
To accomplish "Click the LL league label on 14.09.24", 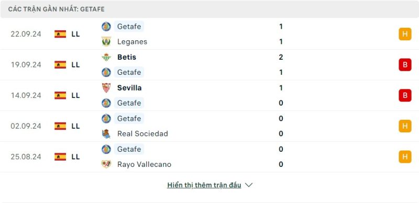I will click(x=75, y=95).
